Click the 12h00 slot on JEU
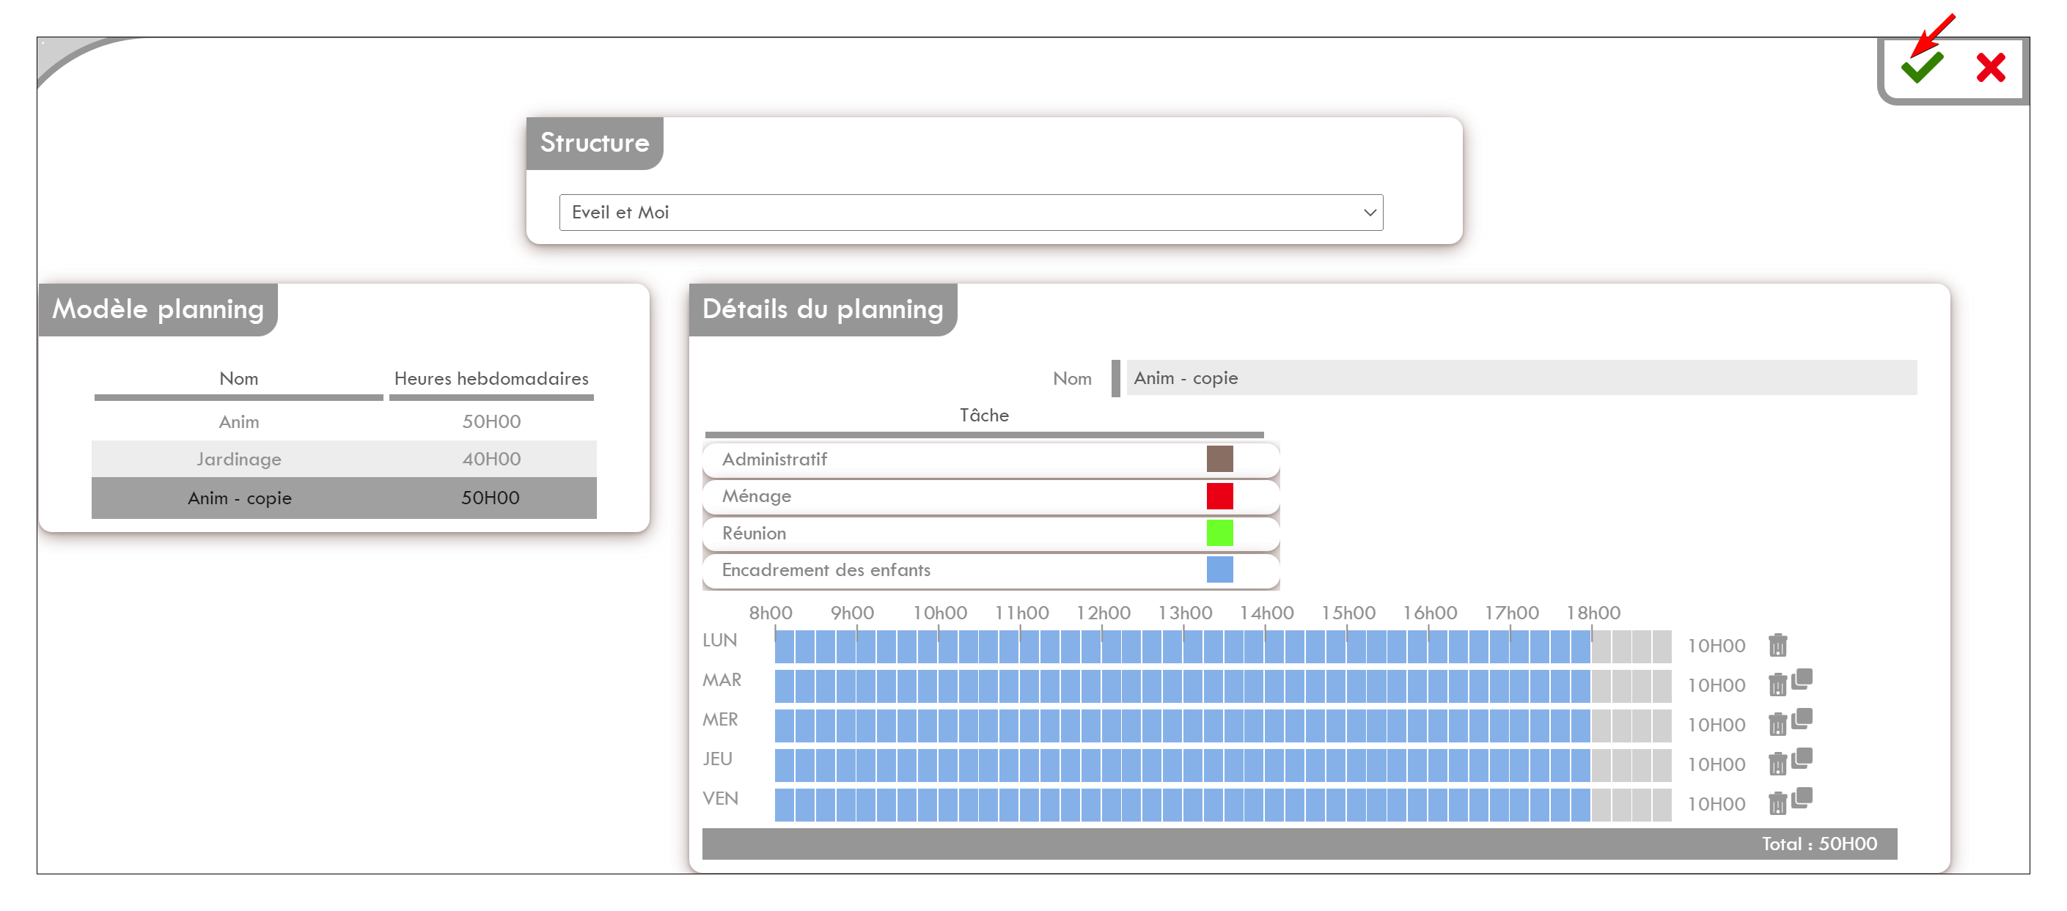The width and height of the screenshot is (2067, 911). (x=1112, y=765)
